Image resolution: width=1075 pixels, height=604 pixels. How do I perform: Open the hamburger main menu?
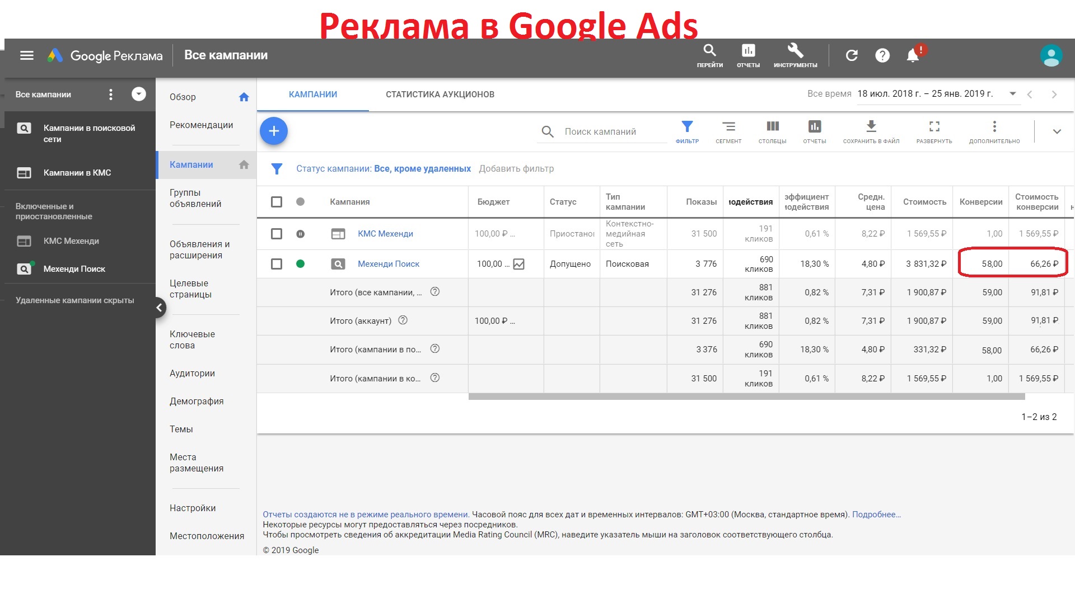click(x=27, y=55)
